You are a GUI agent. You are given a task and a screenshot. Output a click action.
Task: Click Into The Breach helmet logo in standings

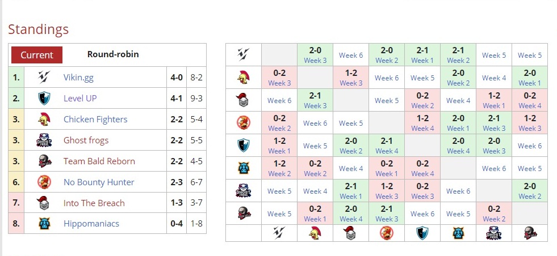tap(44, 203)
